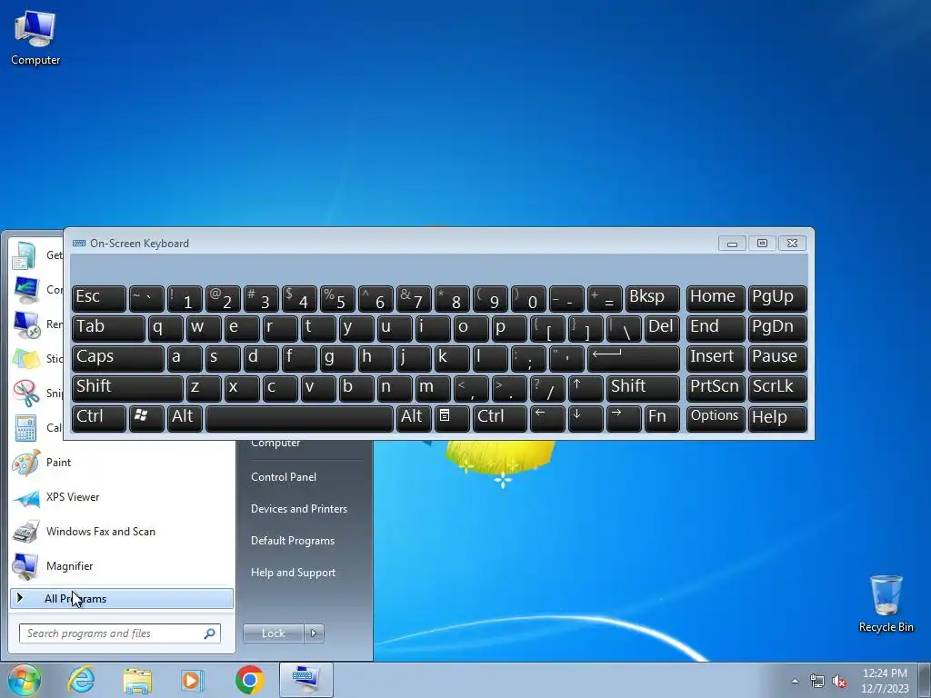Toggle the left Alt key
The image size is (931, 698).
point(185,418)
